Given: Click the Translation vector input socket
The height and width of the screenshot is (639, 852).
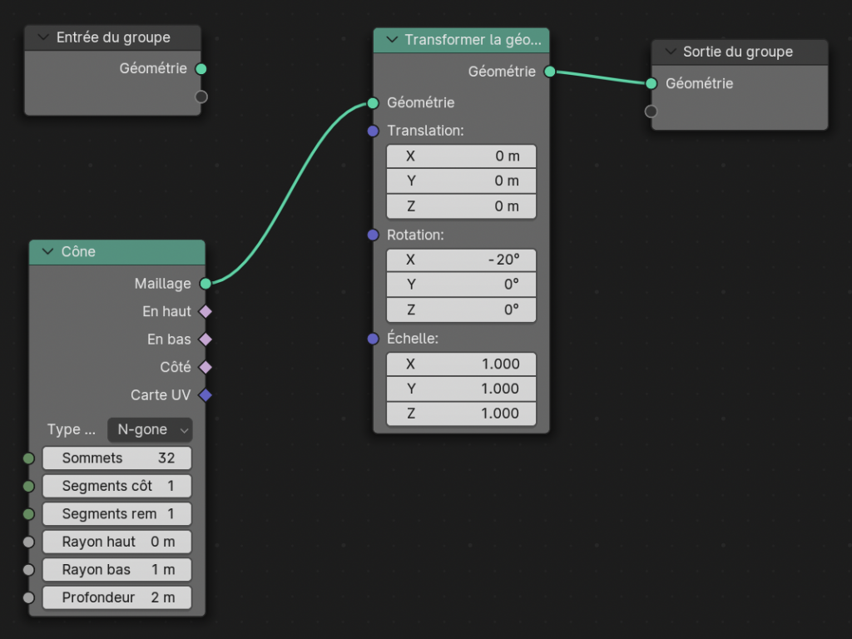Looking at the screenshot, I should 374,131.
